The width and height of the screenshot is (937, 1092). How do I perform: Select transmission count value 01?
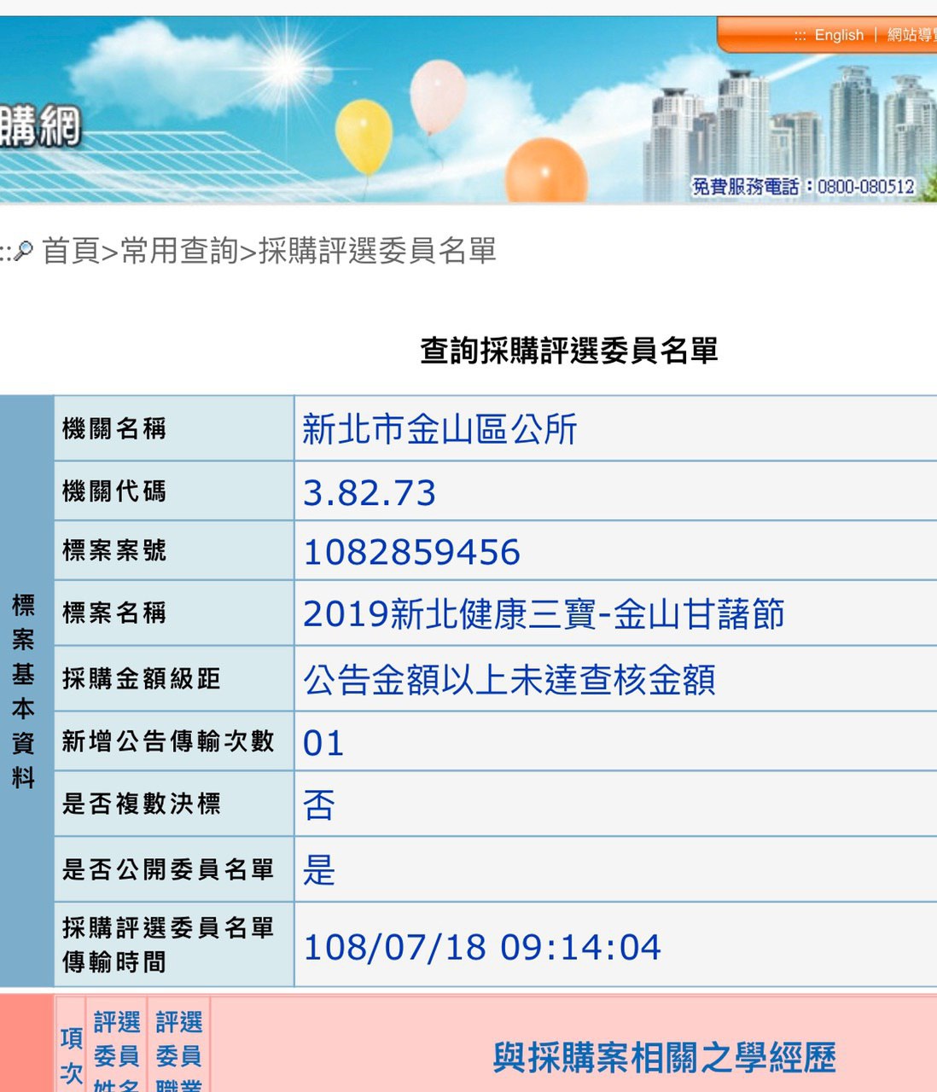point(323,743)
